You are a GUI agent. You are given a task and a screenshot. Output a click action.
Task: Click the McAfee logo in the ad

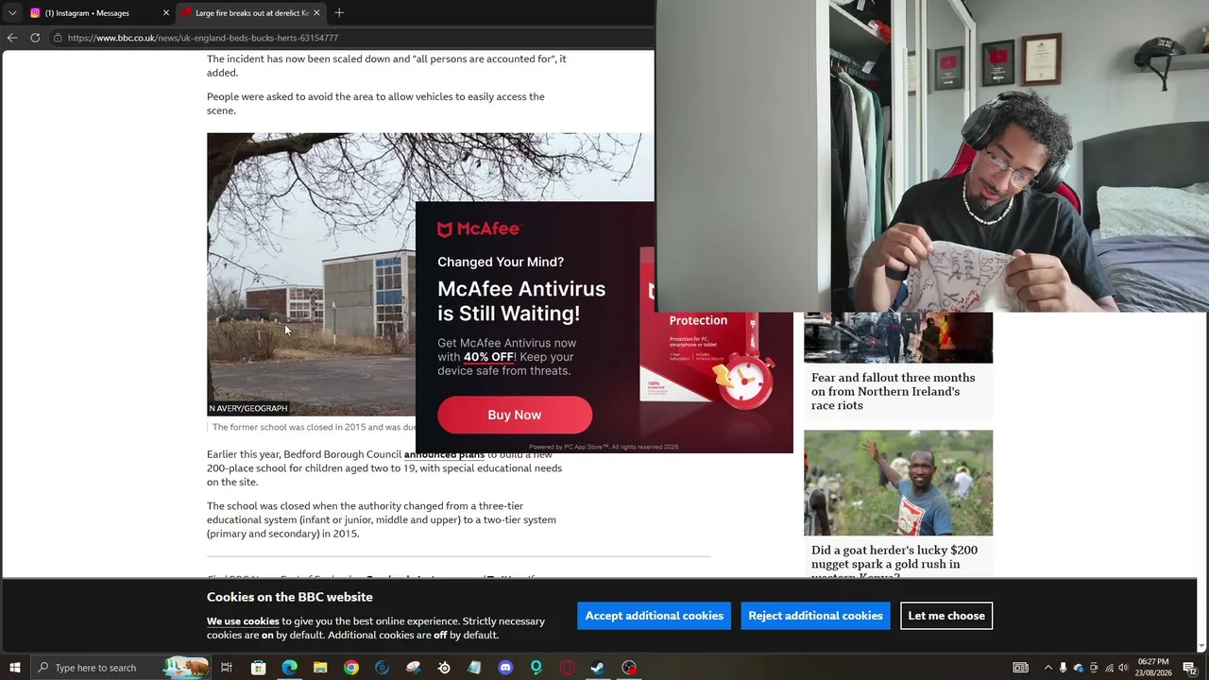pos(480,229)
